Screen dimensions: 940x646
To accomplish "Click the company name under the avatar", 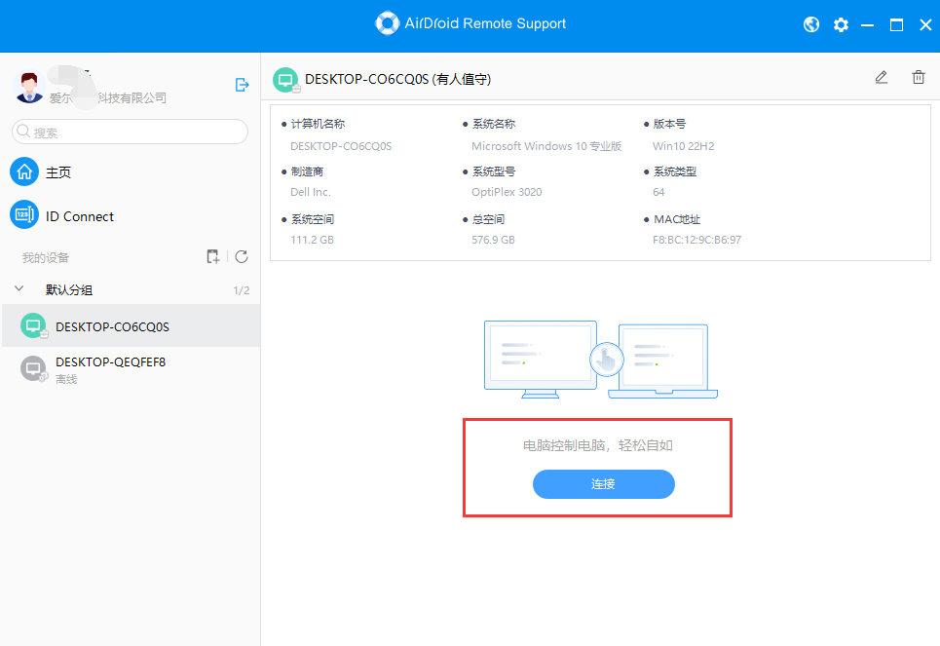I will 108,97.
